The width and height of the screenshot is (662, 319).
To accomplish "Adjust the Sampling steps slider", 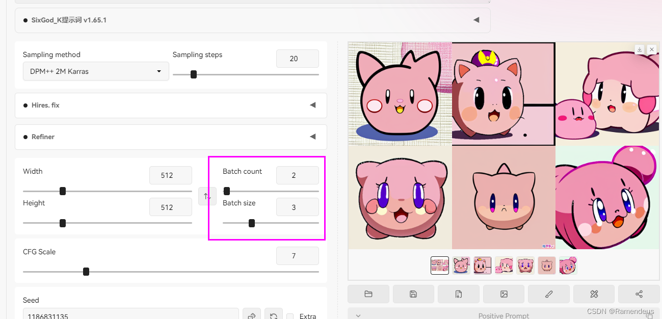I will click(x=246, y=74).
